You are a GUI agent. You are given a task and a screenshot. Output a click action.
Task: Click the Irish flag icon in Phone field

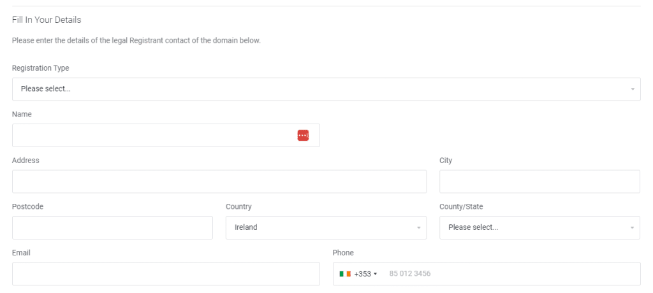345,274
